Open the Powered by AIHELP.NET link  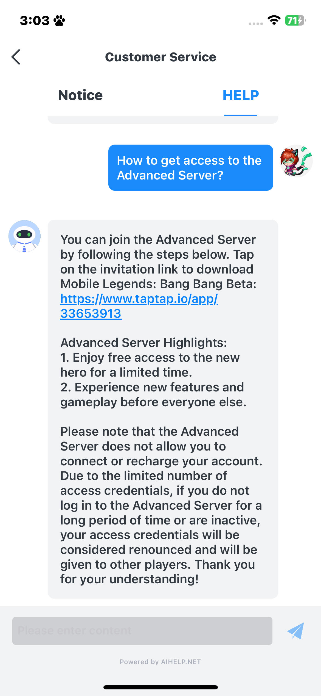pos(160,662)
